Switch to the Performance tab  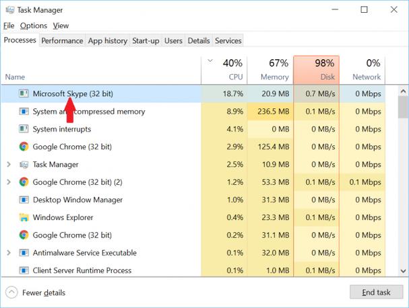click(62, 40)
